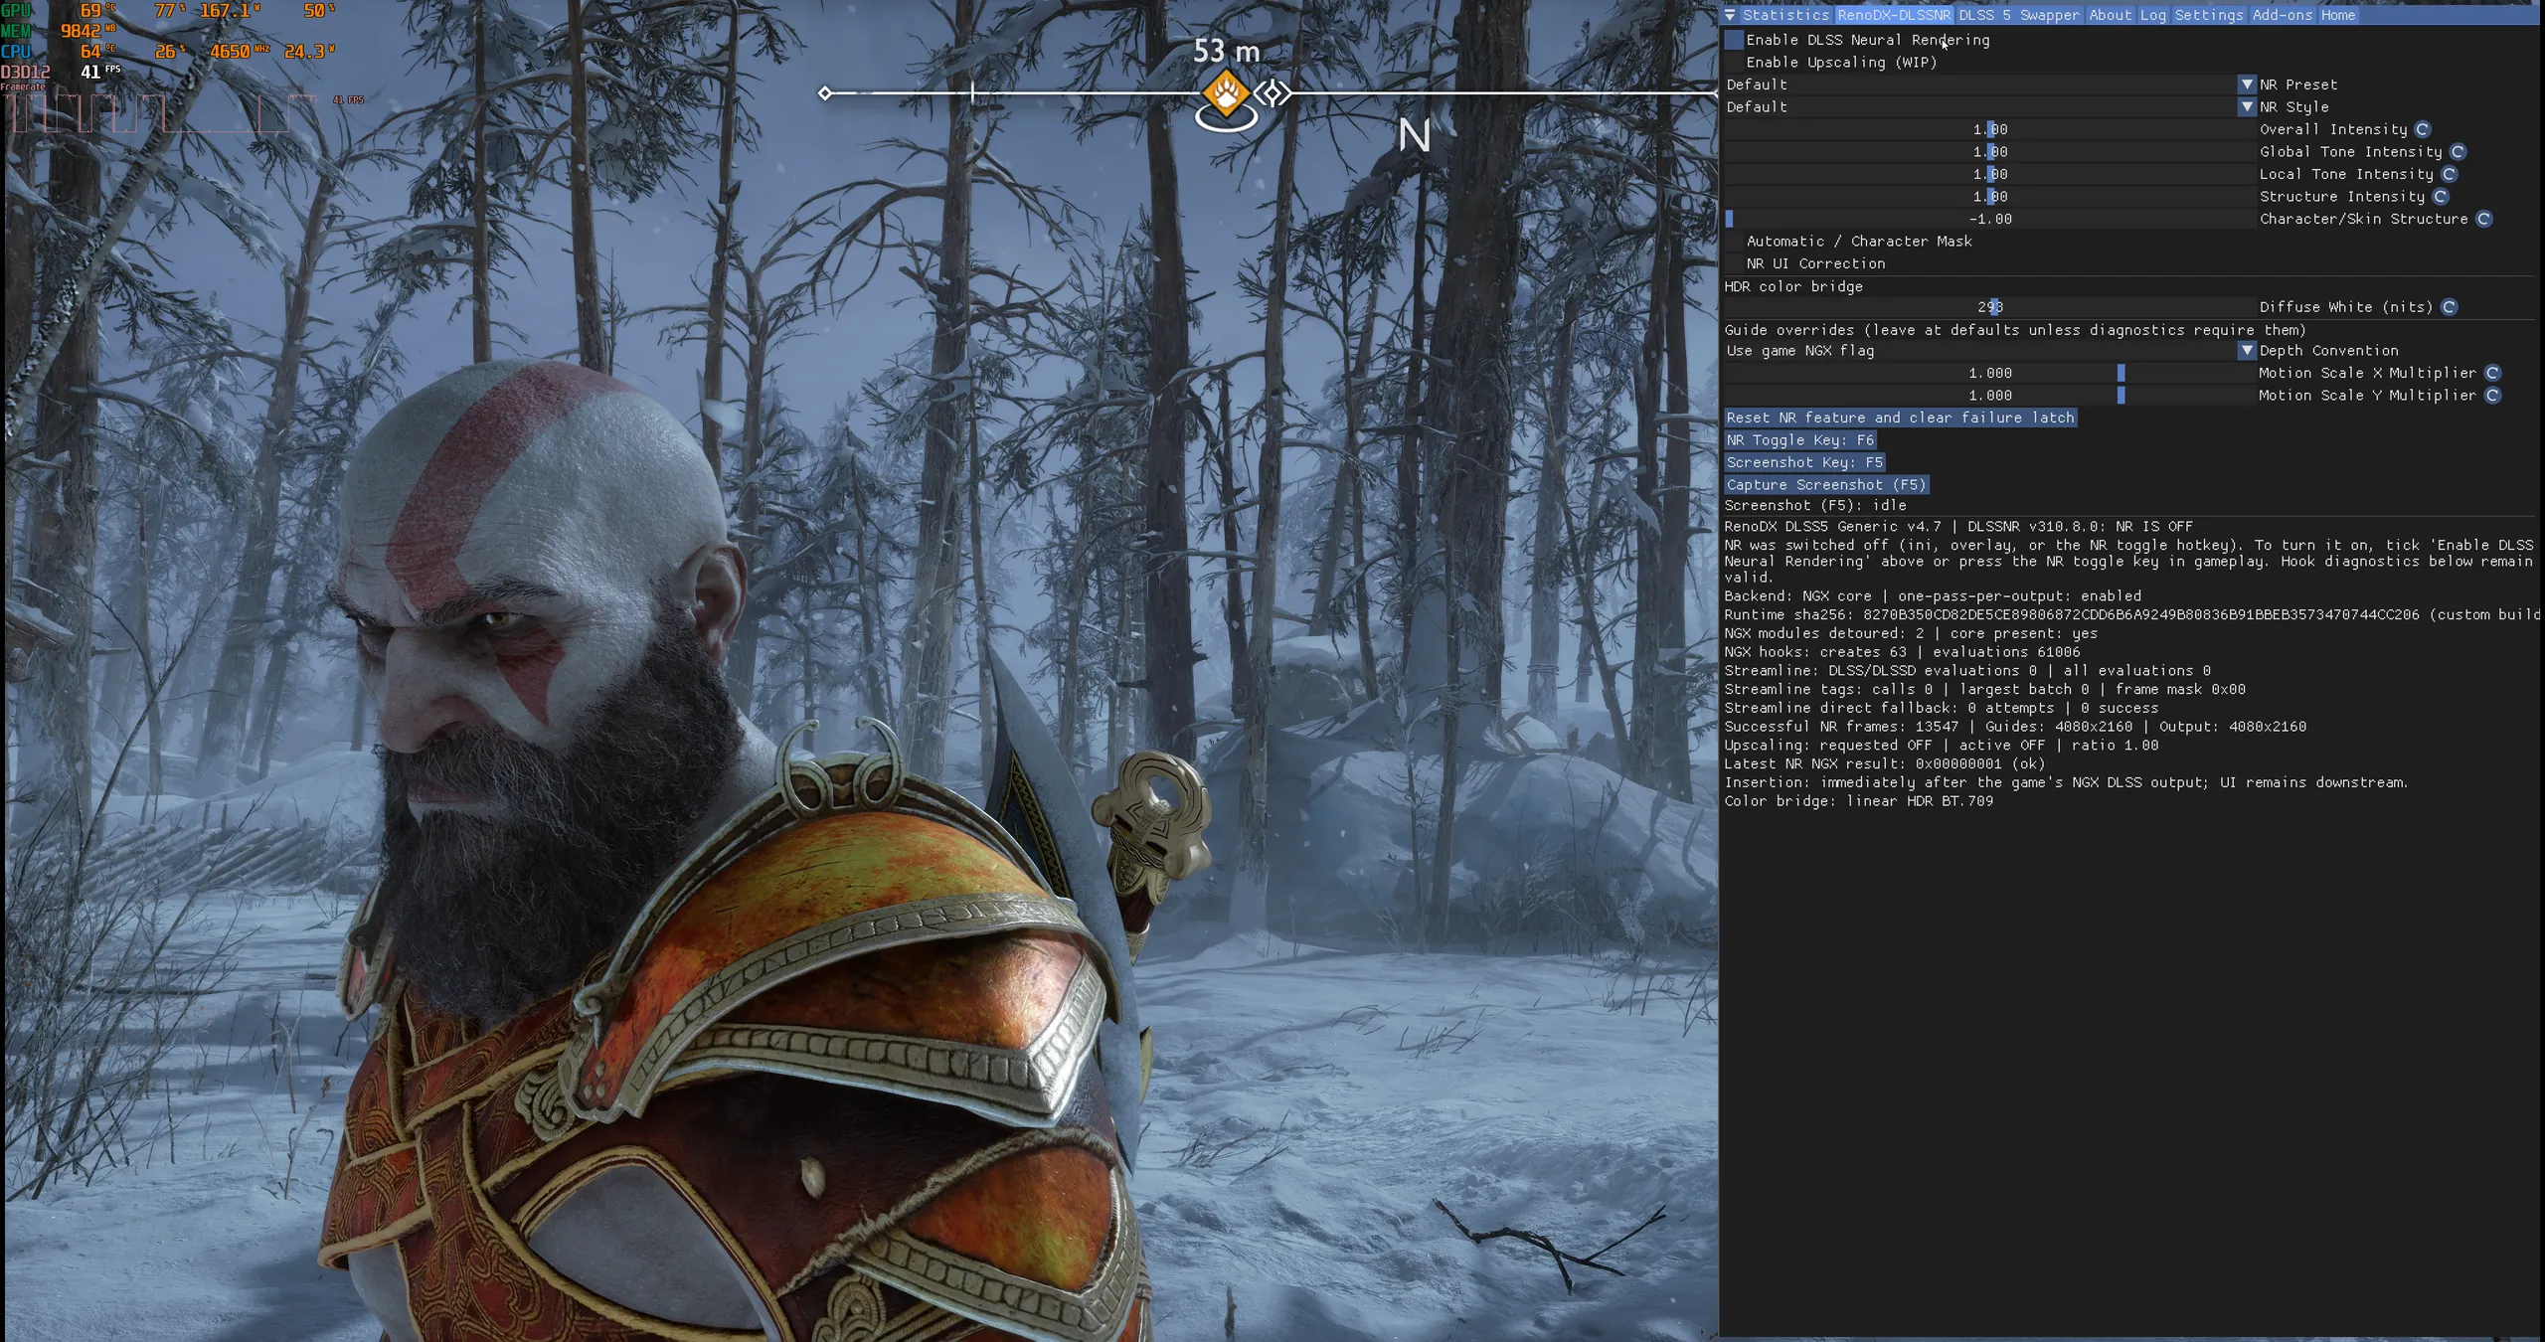
Task: Reset Motion Scale Y Multiplier via C icon
Action: [x=2492, y=396]
